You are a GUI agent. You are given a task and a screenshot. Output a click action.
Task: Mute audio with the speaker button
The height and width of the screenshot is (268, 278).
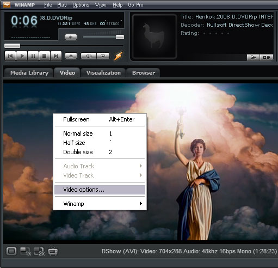pyautogui.click(x=71, y=37)
